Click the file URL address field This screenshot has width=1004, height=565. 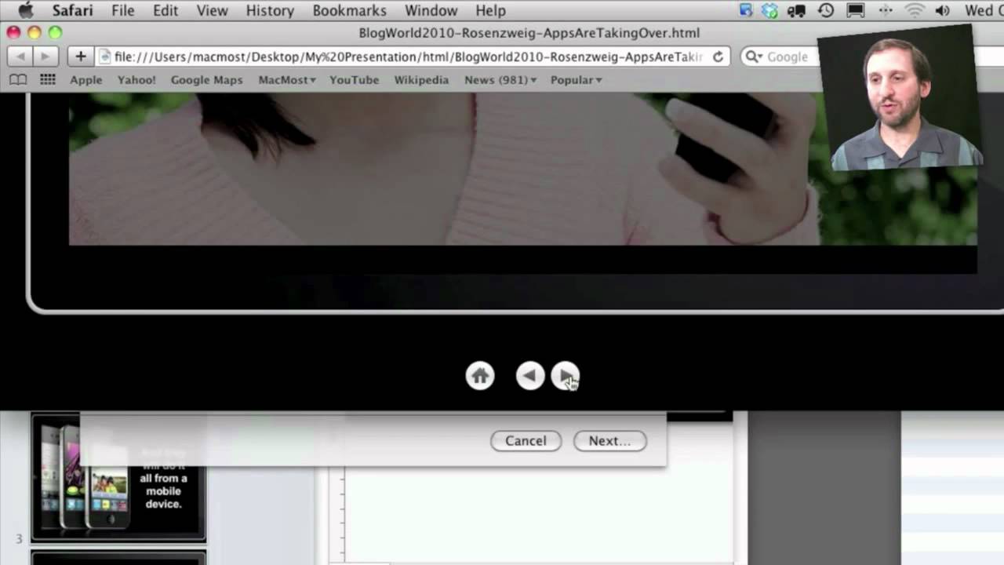click(x=413, y=56)
